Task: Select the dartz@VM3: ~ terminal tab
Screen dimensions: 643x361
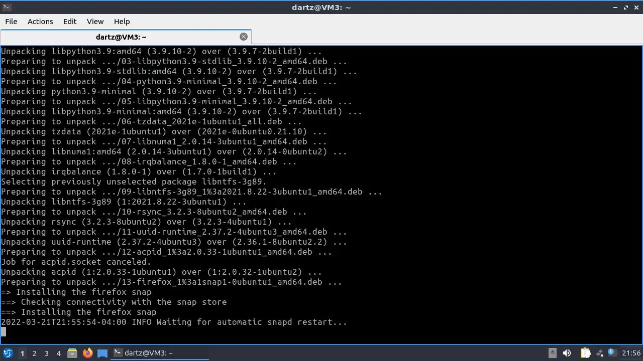Action: tap(126, 37)
